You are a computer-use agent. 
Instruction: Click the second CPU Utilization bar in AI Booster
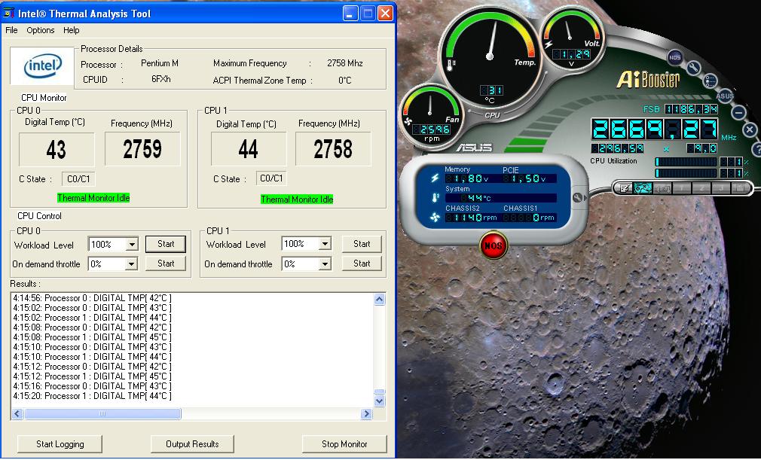point(686,173)
